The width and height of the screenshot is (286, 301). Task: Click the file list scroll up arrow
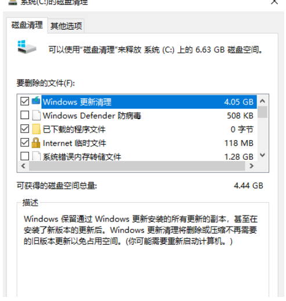point(262,101)
